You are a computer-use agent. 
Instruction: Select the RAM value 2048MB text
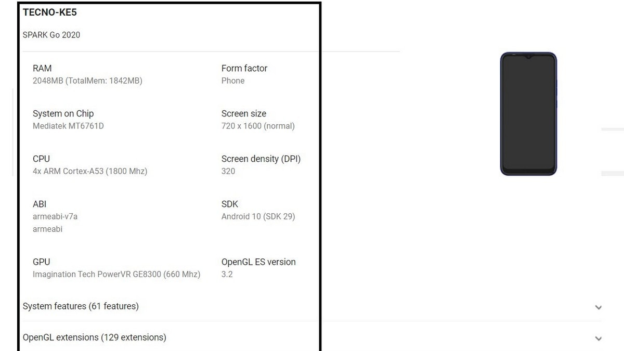[x=87, y=81]
